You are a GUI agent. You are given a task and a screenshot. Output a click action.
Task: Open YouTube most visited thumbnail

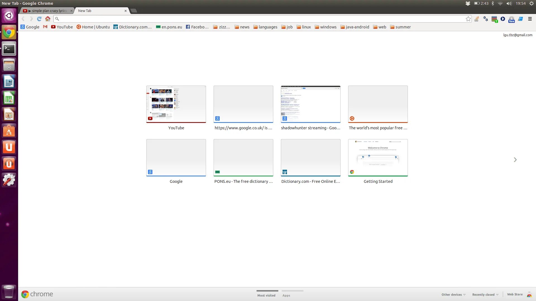coord(176,104)
